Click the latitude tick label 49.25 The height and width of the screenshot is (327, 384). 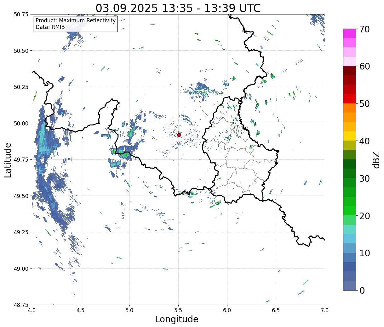click(21, 232)
